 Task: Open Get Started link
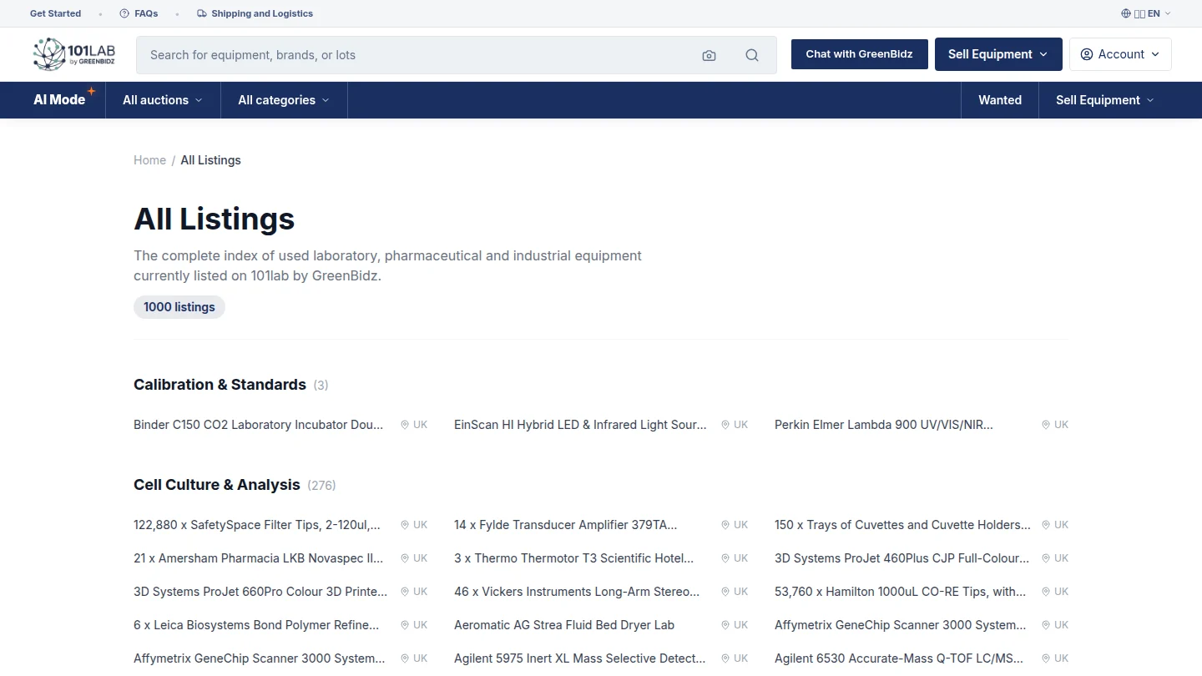[x=55, y=13]
